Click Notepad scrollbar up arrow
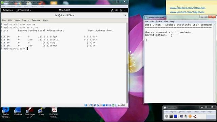The width and height of the screenshot is (217, 122). (214, 25)
